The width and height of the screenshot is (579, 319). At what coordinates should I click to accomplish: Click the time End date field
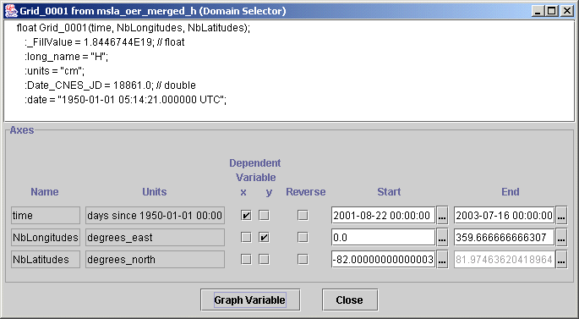(505, 216)
